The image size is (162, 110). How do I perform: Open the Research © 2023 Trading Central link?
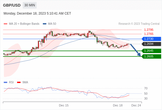[139, 24]
